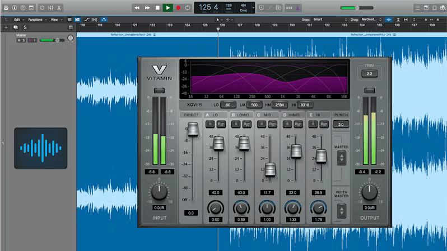Image resolution: width=447 pixels, height=251 pixels.
Task: Open the Drag mode No Overlap dropdown
Action: click(x=371, y=20)
